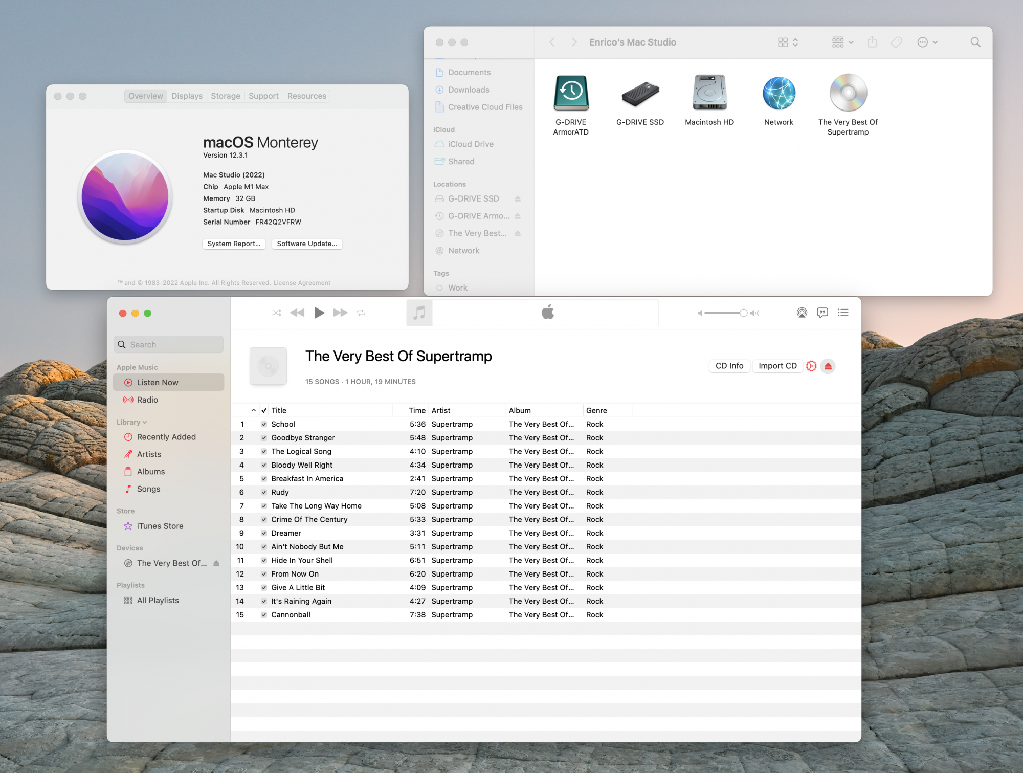1023x773 pixels.
Task: Click the Import CD button
Action: point(777,366)
